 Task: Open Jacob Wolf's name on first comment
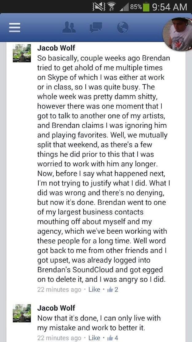[x=56, y=48]
